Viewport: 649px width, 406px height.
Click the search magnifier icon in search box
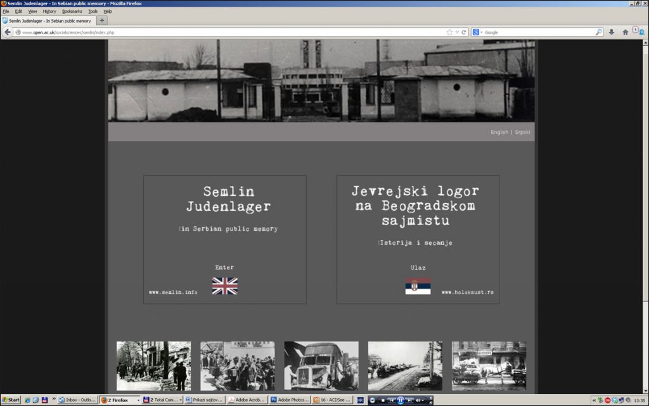pos(598,32)
